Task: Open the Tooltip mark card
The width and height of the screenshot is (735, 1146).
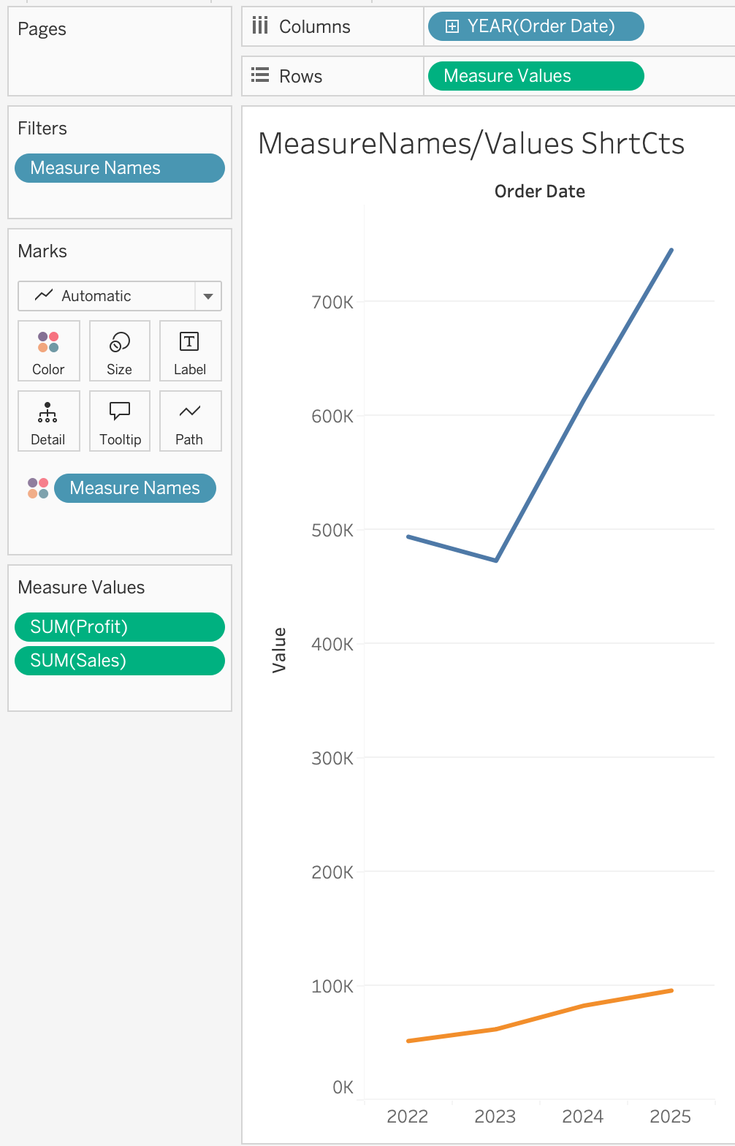Action: [x=120, y=421]
